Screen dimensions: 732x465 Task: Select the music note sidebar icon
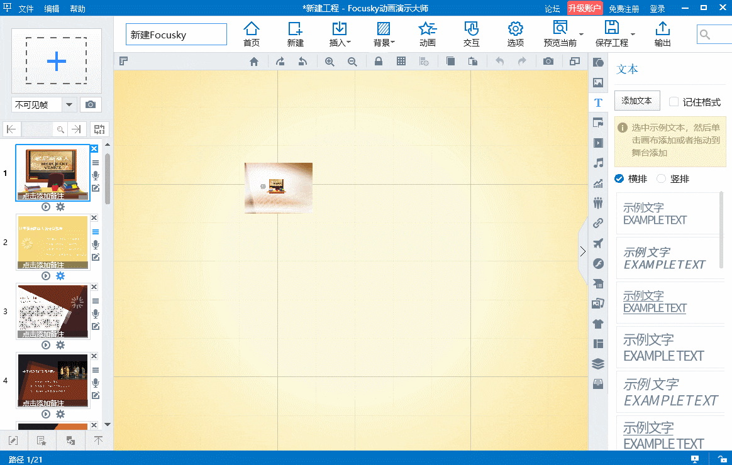[598, 163]
